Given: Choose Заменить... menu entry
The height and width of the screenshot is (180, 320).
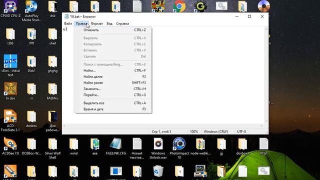Looking at the screenshot, I should click(x=113, y=89).
